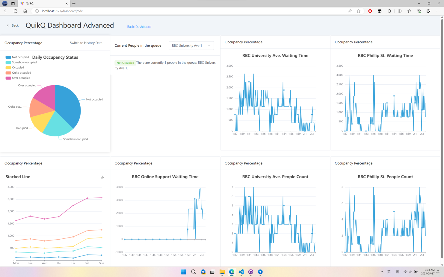
Task: Add this page to favorites
Action: (x=359, y=11)
